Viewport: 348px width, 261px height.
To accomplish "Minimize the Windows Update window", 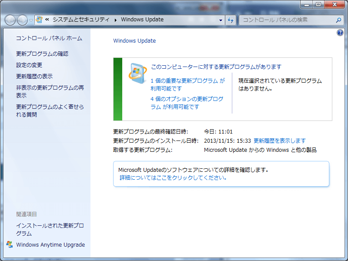I will coord(307,4).
